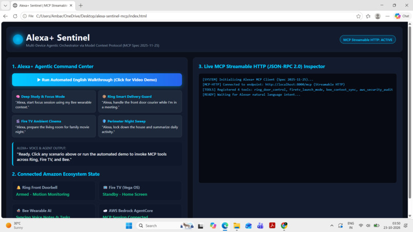Click the [SYSTEM] Initializing log line
The image size is (413, 232).
258,79
